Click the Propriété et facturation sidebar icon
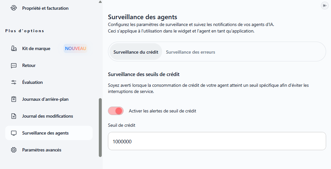Viewport: 331px width, 169px height. coord(14,8)
